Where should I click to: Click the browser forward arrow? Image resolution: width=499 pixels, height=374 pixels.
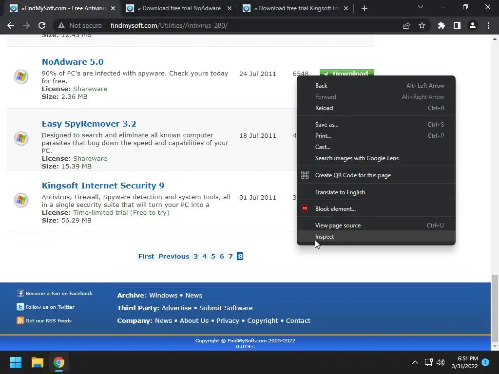tap(26, 25)
